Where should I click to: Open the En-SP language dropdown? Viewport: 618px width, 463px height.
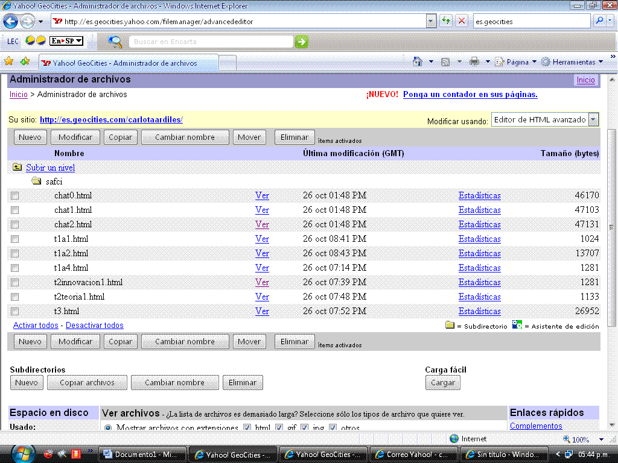tap(66, 40)
